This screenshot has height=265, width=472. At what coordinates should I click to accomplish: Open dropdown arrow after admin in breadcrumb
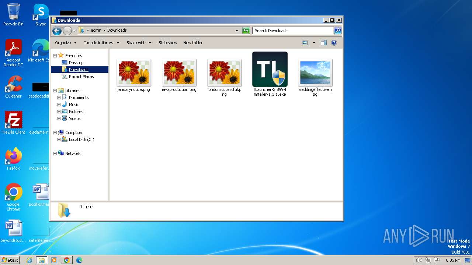click(x=104, y=31)
